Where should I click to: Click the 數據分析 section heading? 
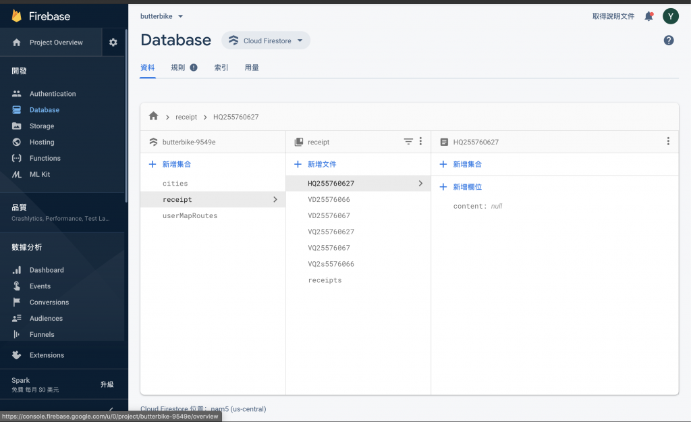26,247
